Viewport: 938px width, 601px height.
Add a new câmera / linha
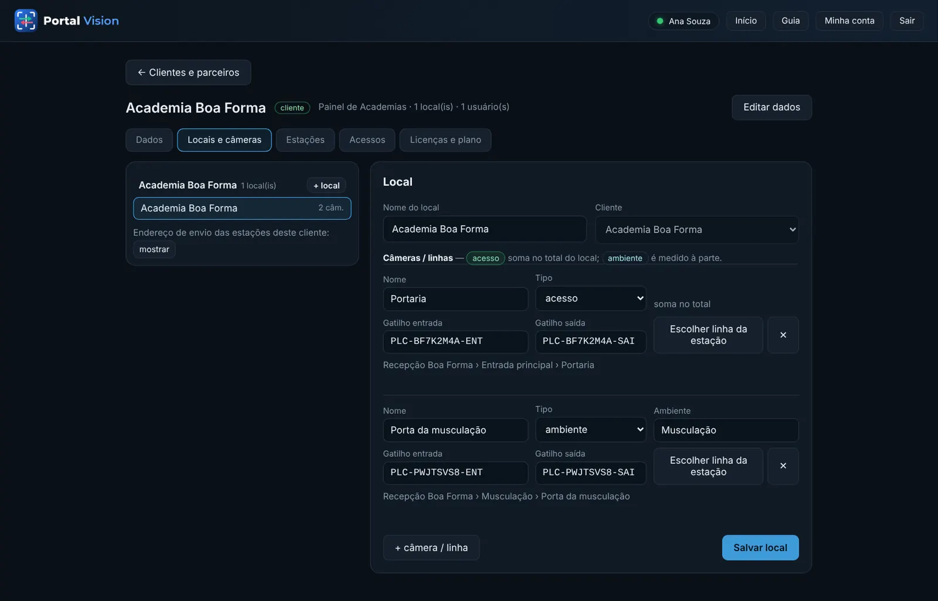click(431, 548)
